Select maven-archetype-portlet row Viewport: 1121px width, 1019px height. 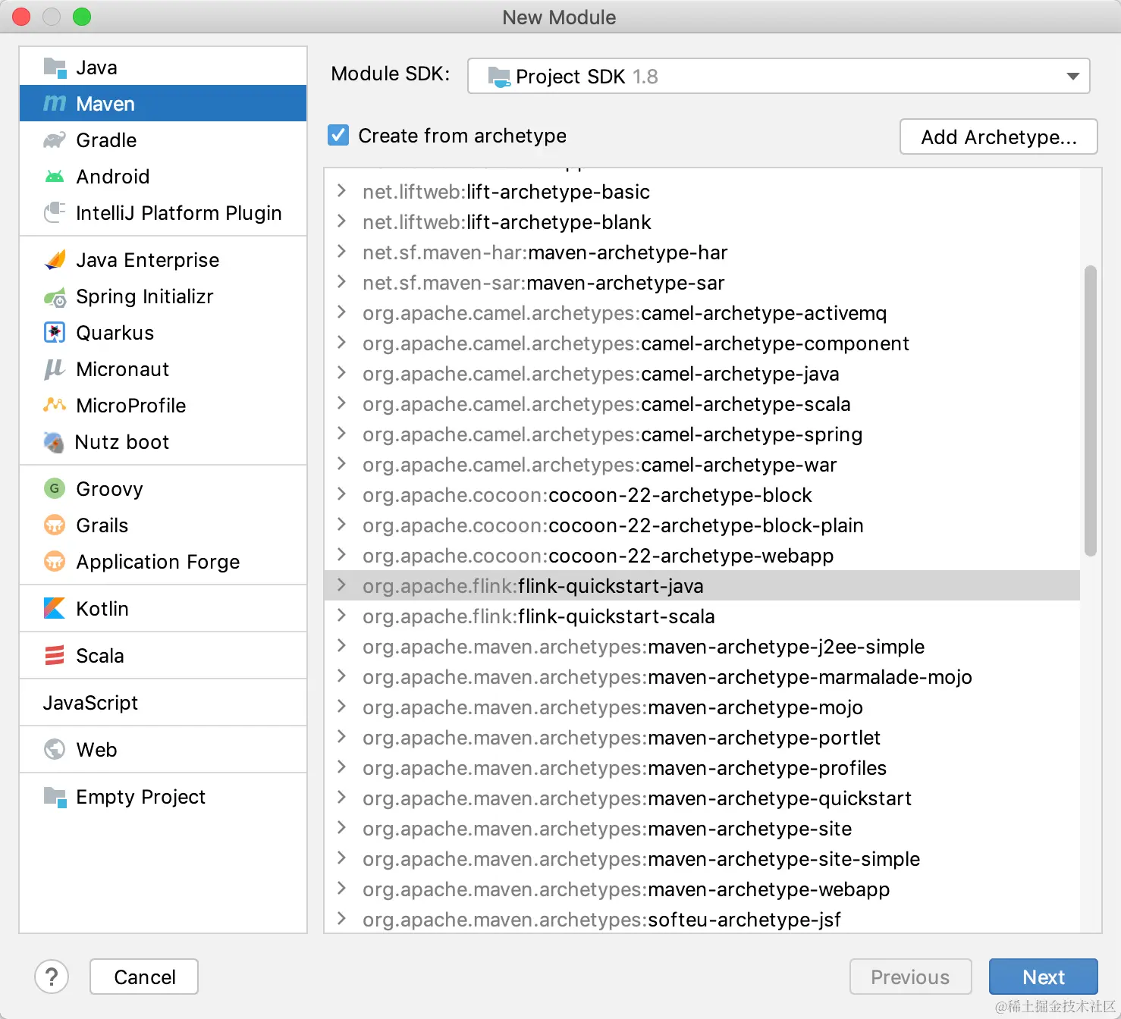[702, 738]
